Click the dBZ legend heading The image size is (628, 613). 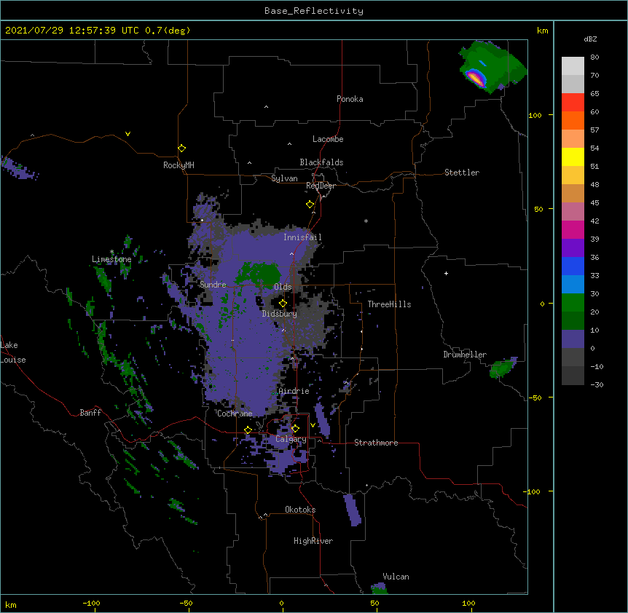point(590,39)
